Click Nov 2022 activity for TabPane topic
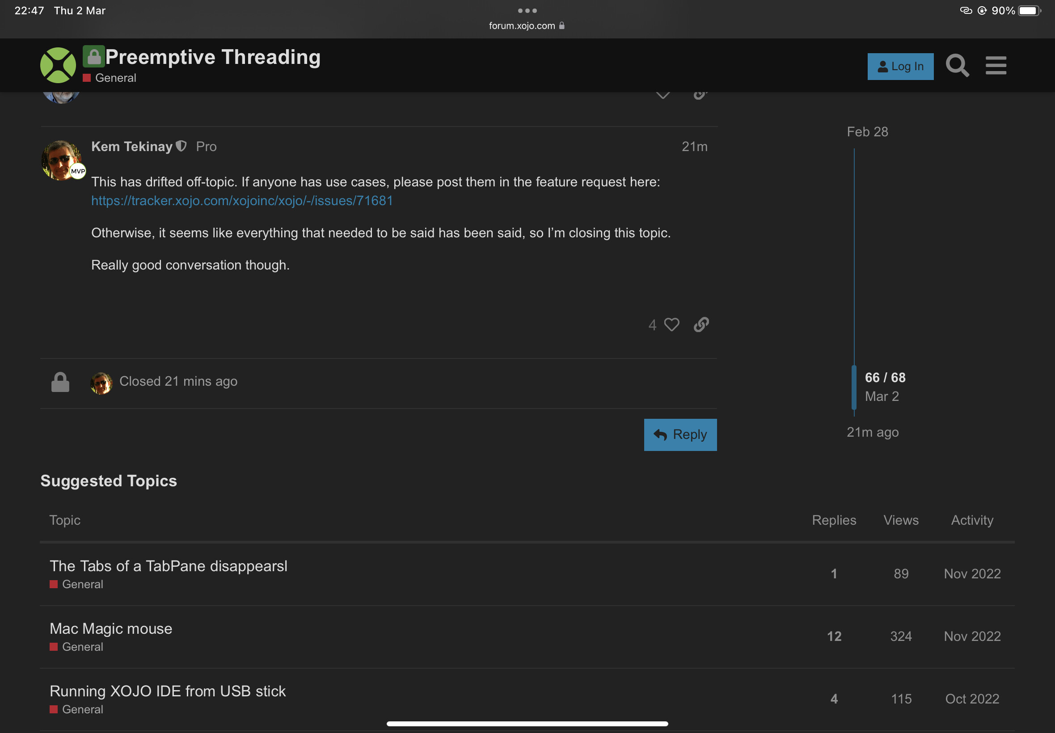 tap(972, 573)
